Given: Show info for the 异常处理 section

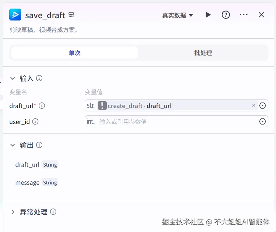Looking at the screenshot, I should pyautogui.click(x=53, y=212).
